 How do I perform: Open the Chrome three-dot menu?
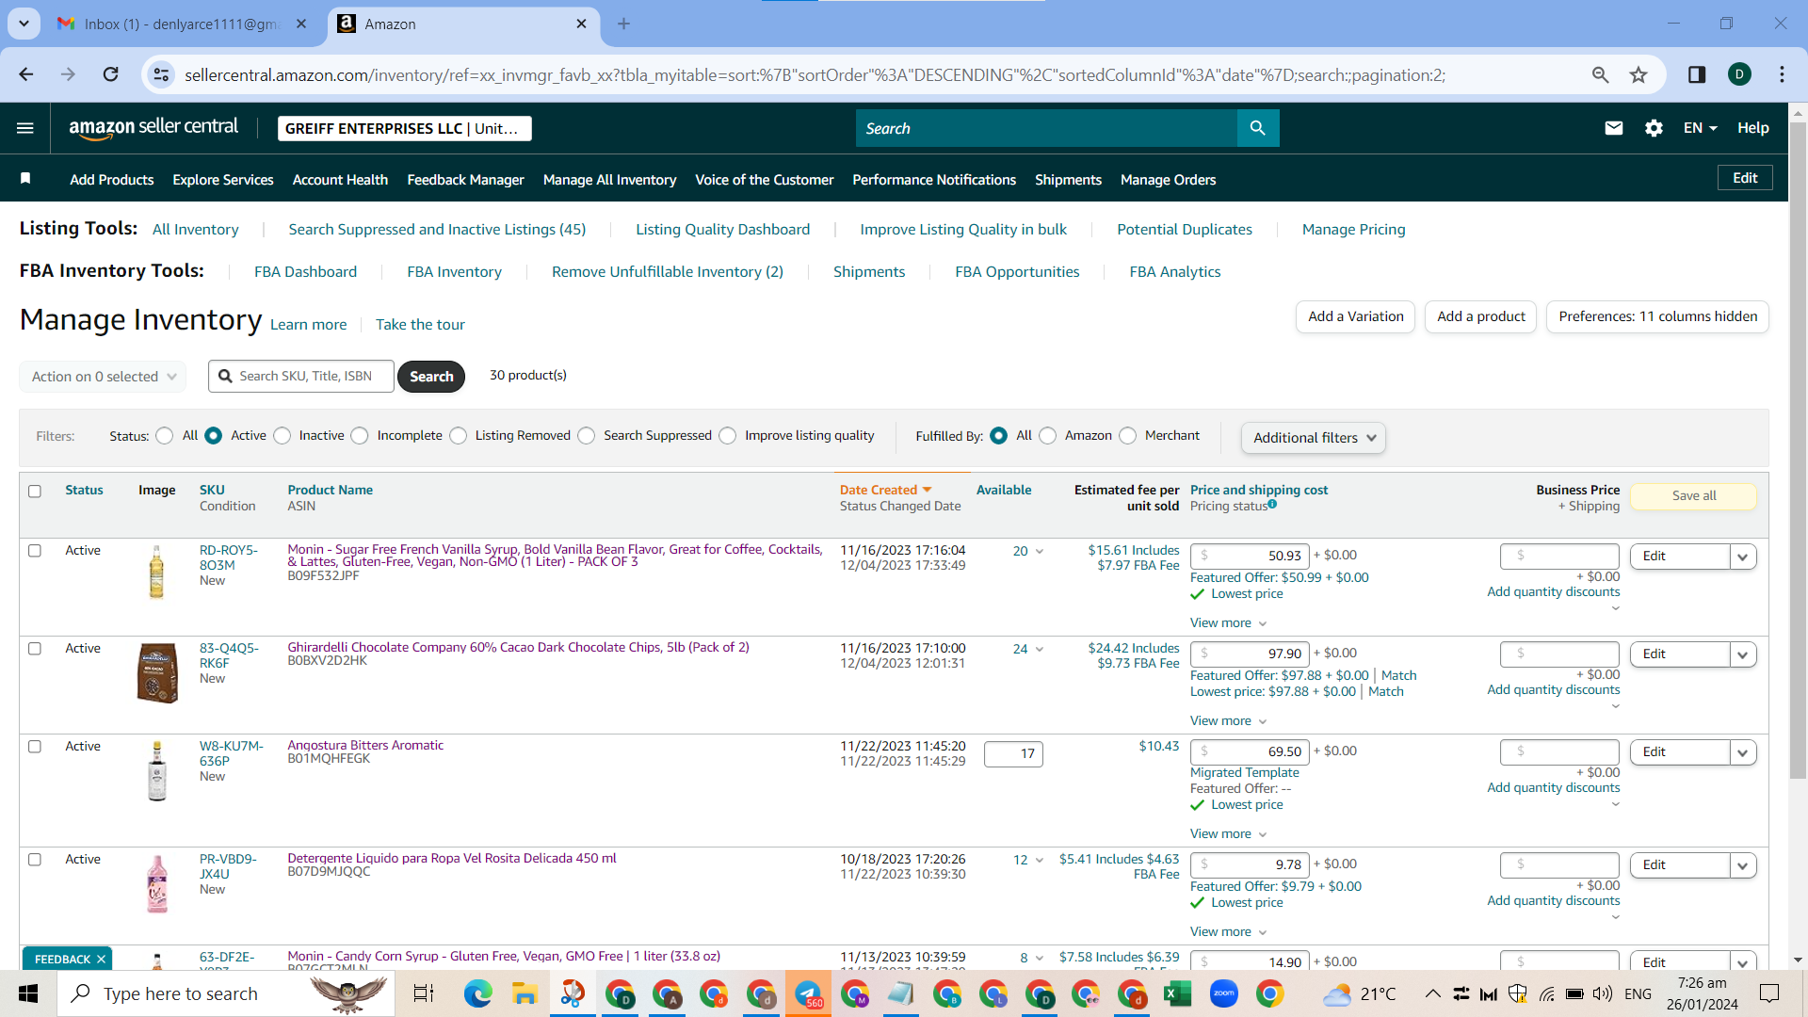click(1782, 74)
